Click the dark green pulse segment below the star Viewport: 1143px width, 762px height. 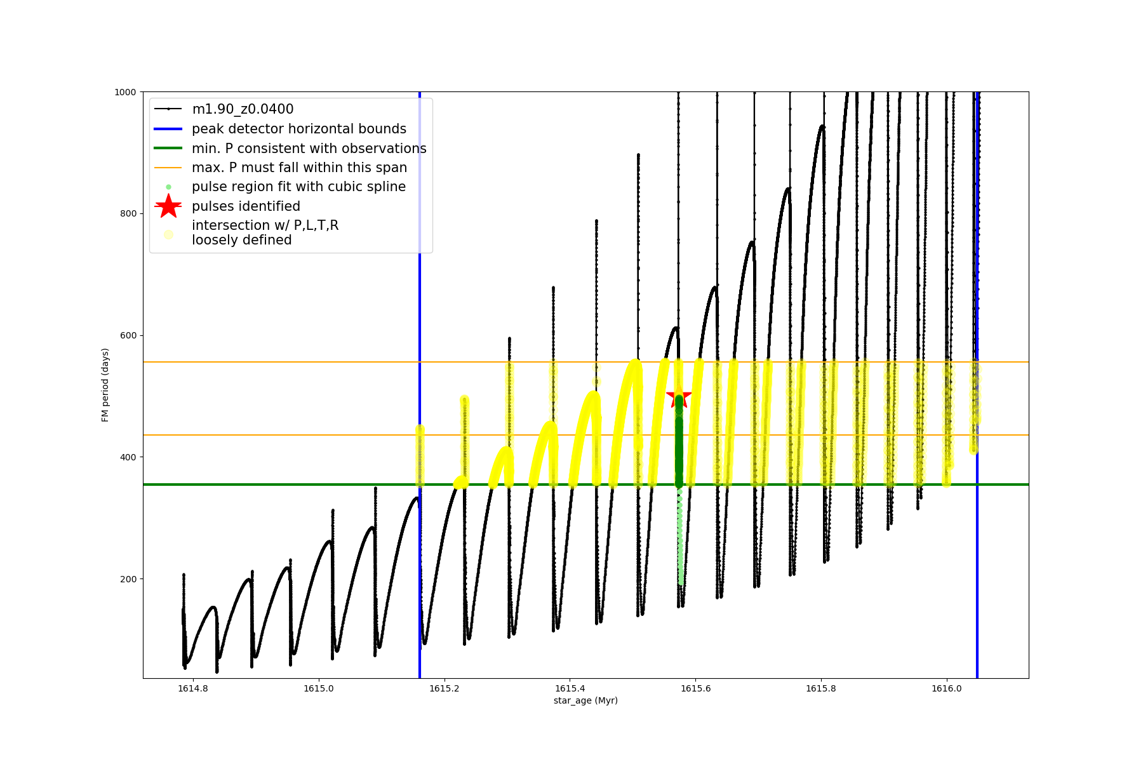tap(679, 444)
